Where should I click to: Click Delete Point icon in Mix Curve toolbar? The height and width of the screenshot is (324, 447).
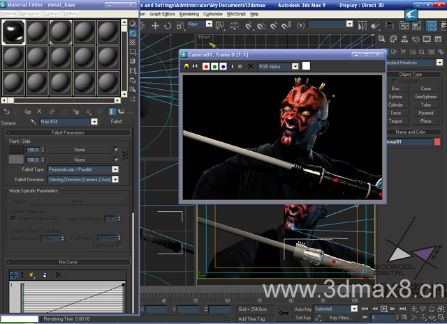click(x=58, y=275)
